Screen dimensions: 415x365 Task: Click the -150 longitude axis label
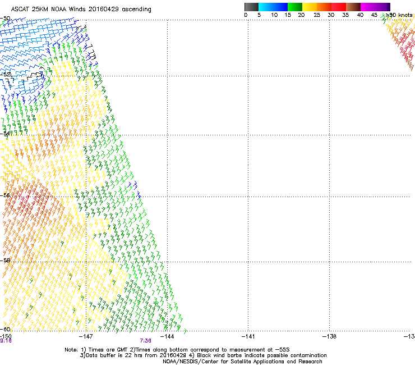(6, 336)
